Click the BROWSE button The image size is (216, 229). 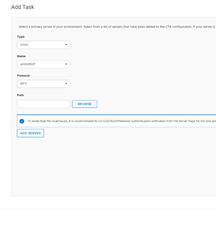click(85, 104)
